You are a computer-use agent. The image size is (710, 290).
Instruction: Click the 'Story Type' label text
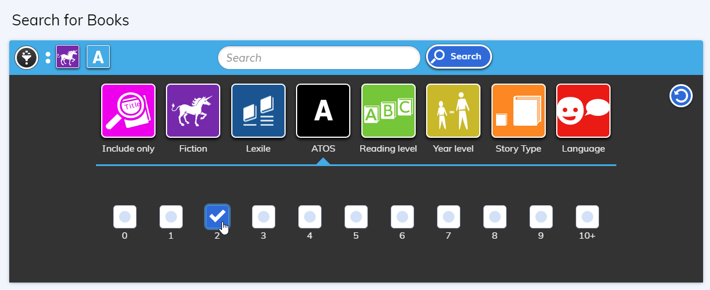[519, 149]
